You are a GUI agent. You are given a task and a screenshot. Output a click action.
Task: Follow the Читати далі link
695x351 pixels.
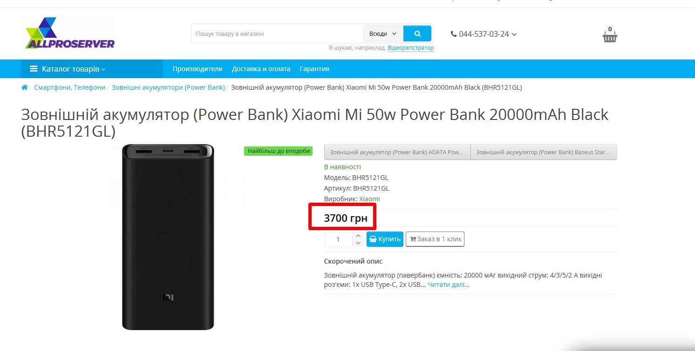(449, 285)
